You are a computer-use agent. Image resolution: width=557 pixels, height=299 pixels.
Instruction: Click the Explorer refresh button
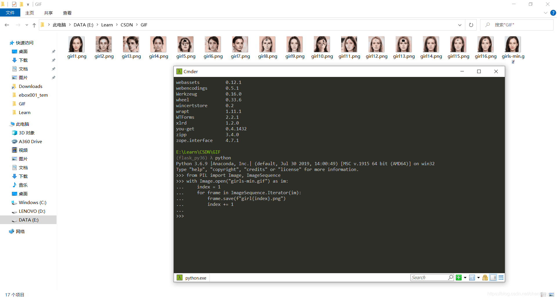(x=471, y=25)
